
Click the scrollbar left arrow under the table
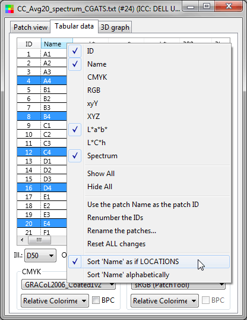tap(22, 240)
